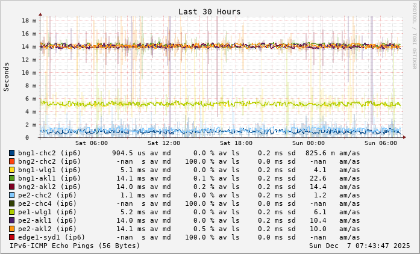Image resolution: width=420 pixels, height=254 pixels.
Task: Click the "IPv6-ICMP Echo Pings (56 Bytes)" caption
Action: (x=75, y=246)
